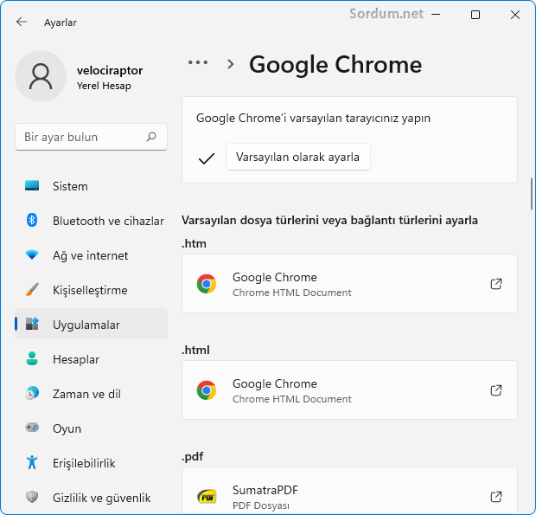Viewport: 536px width, 515px height.
Task: Click the Bluetooth icon in sidebar
Action: click(x=32, y=220)
